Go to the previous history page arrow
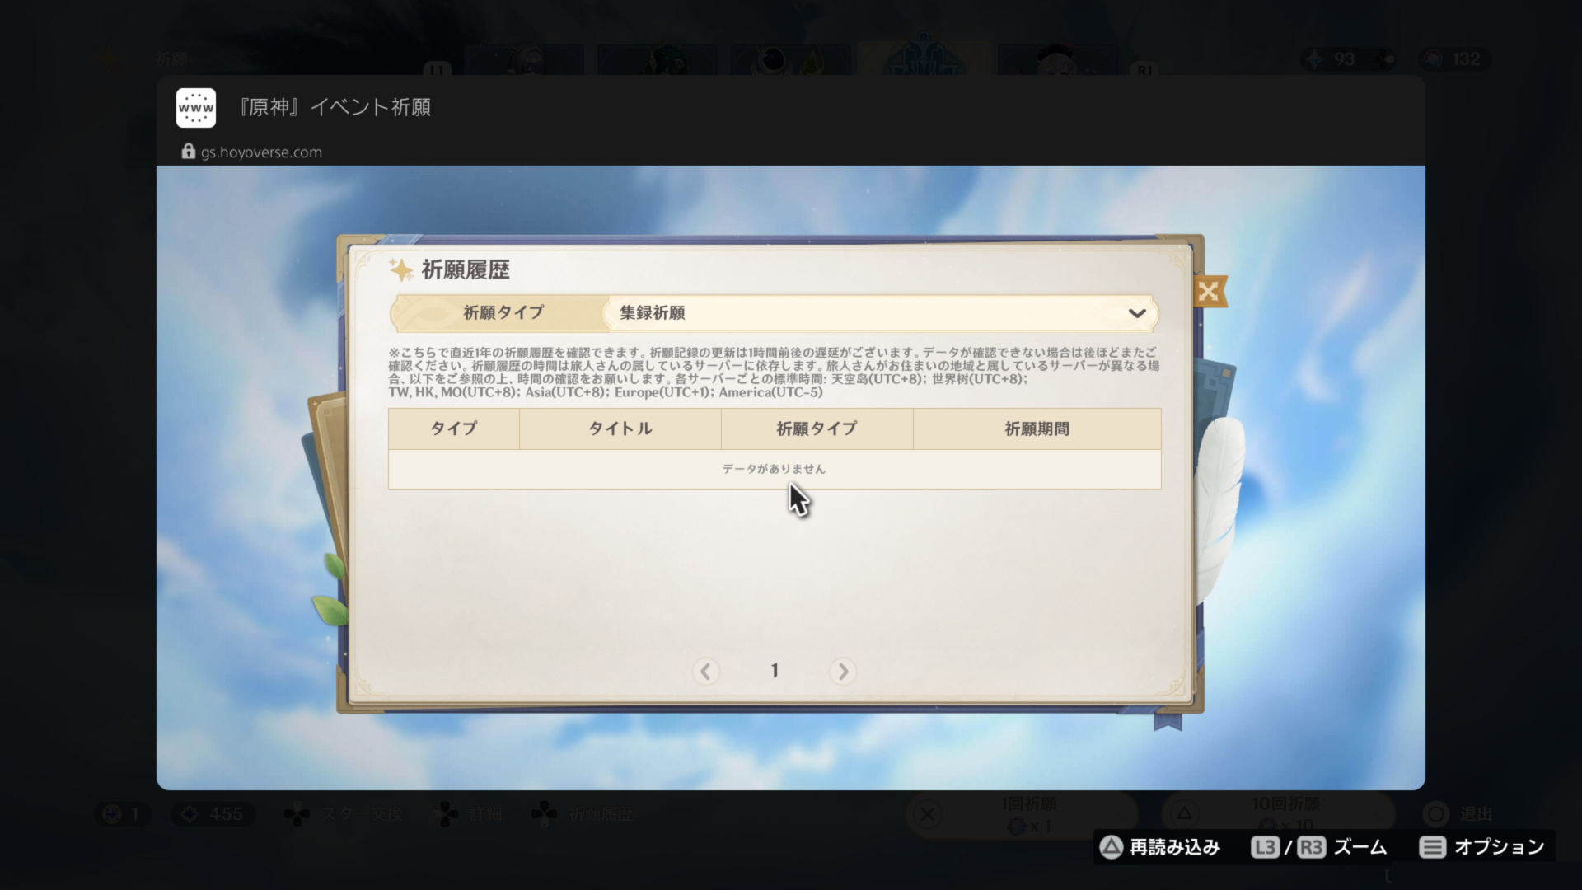 point(705,672)
